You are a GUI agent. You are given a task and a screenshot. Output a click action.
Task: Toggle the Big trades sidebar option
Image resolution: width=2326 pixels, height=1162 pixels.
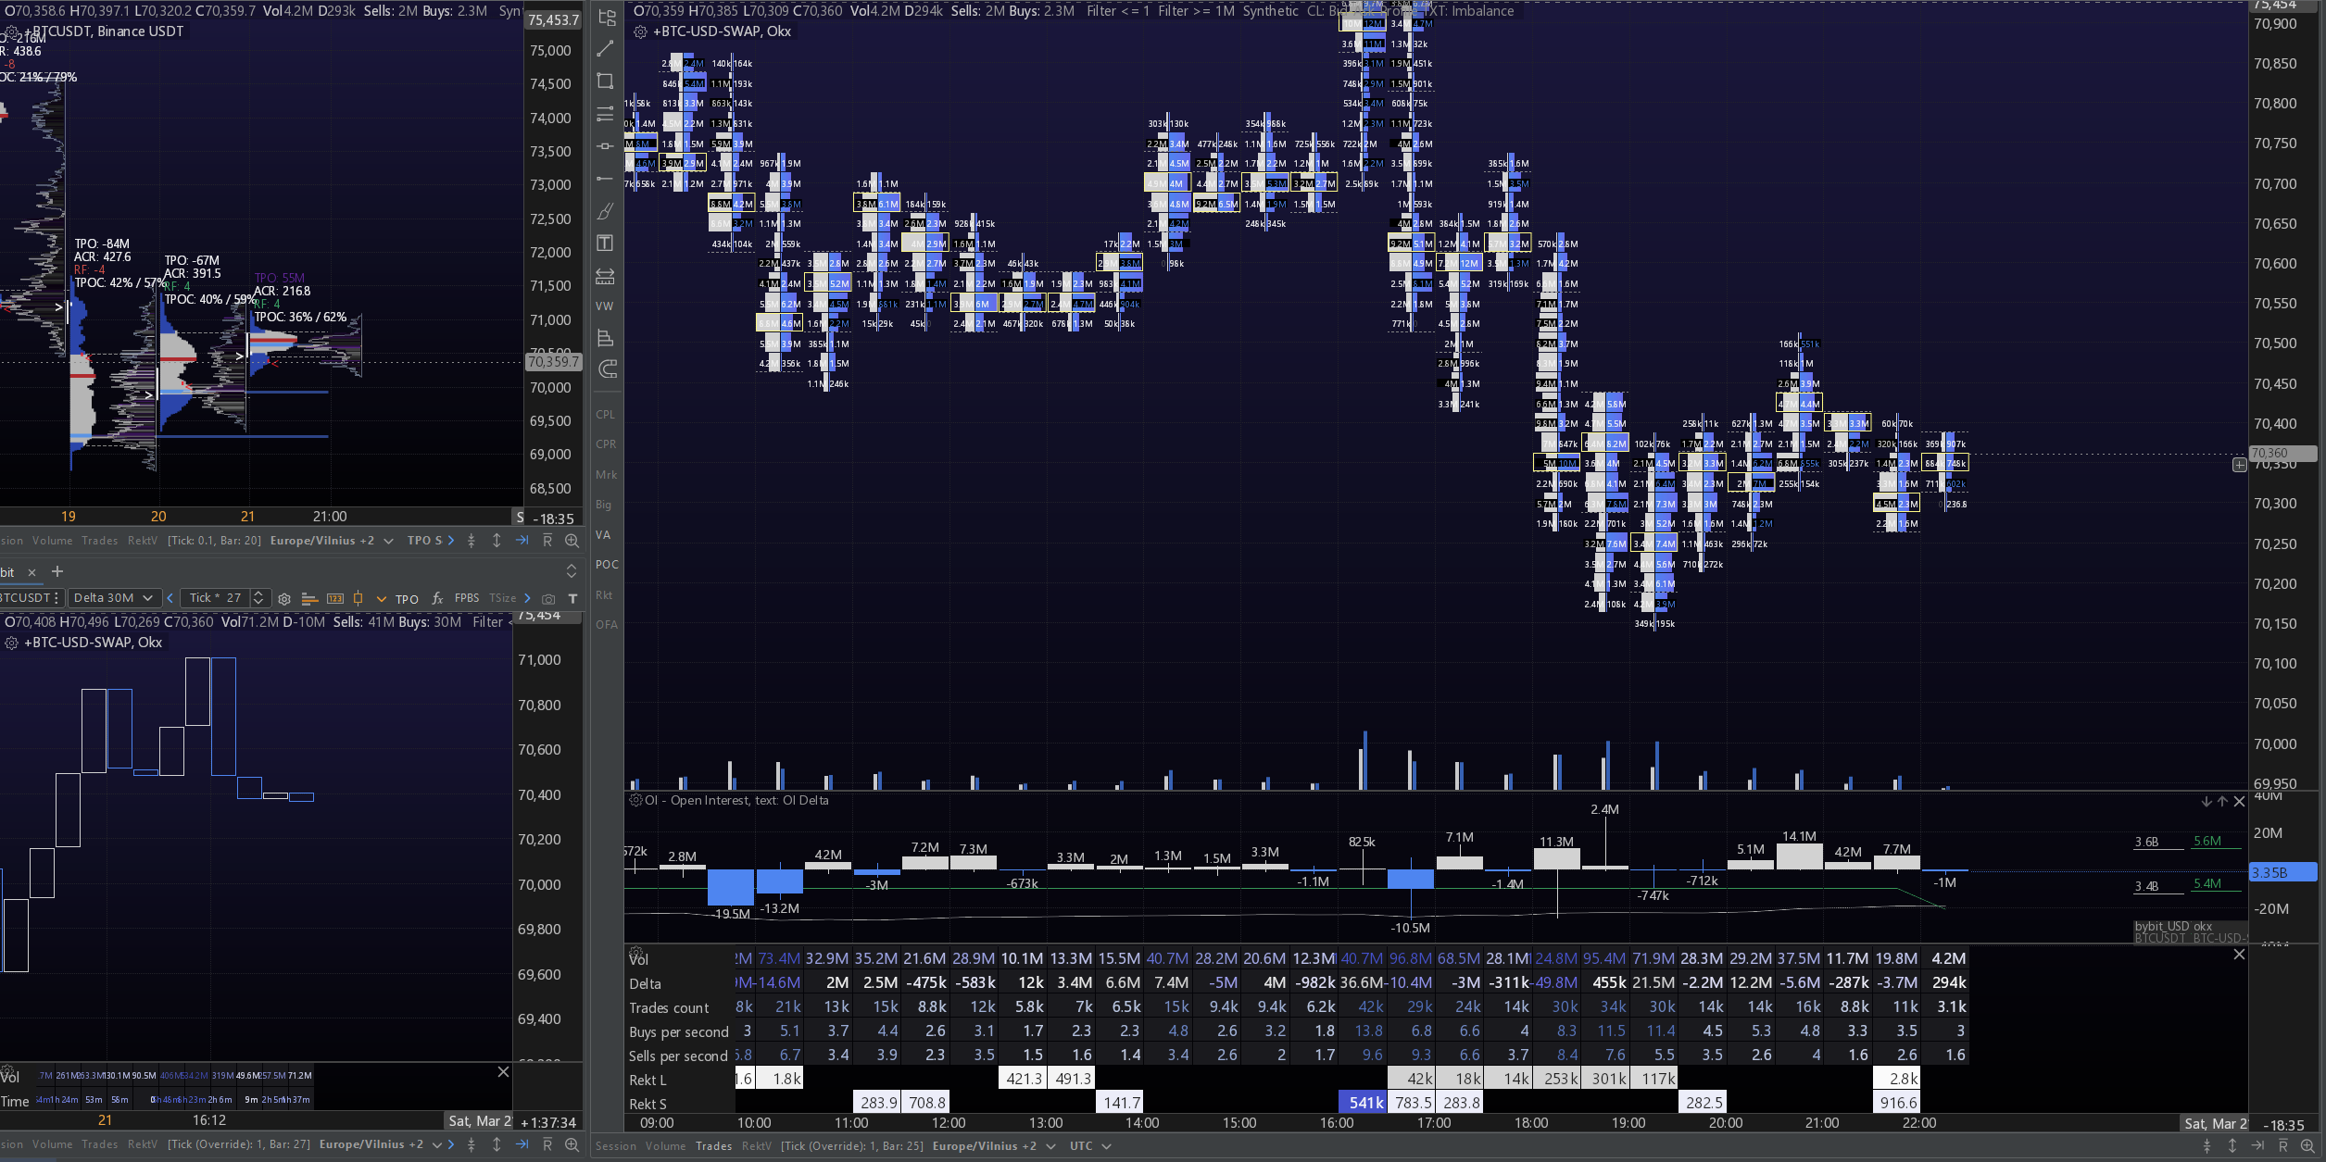[604, 505]
